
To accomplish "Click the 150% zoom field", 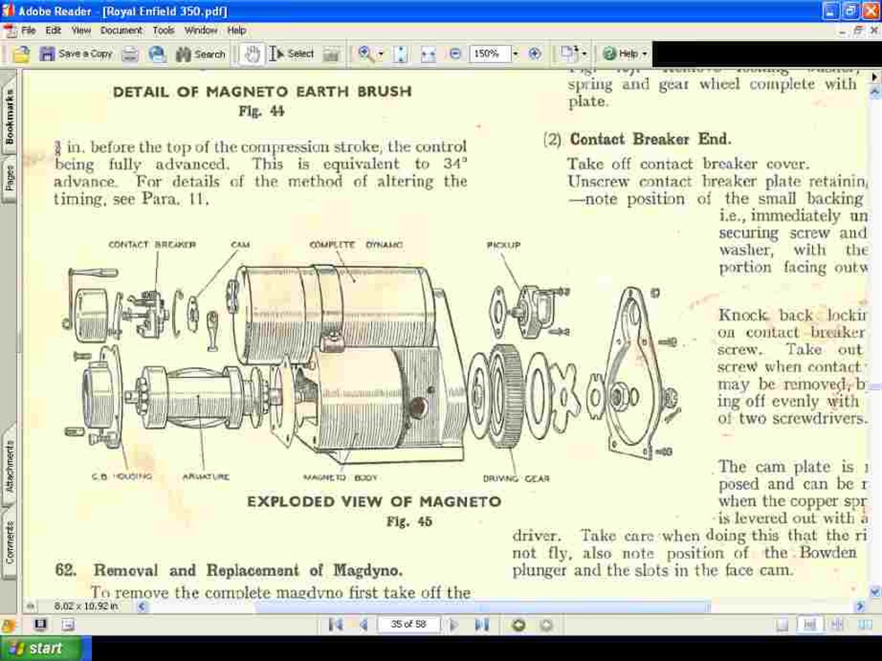I will coord(489,54).
